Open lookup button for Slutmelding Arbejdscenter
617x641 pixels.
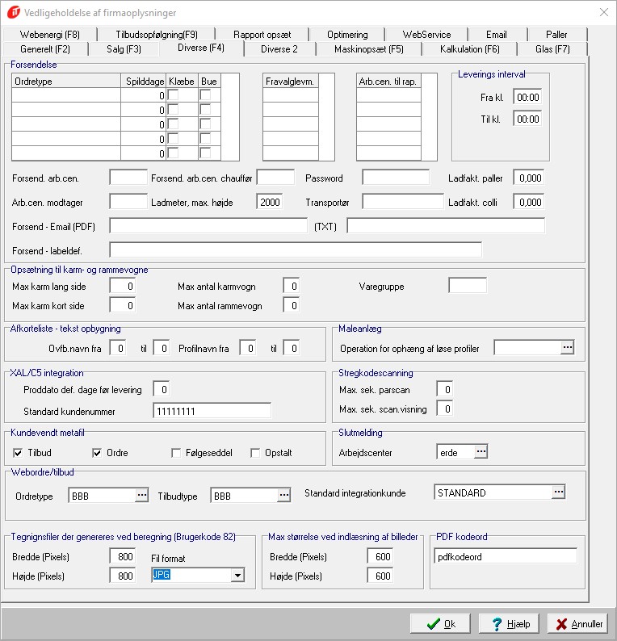tap(481, 452)
